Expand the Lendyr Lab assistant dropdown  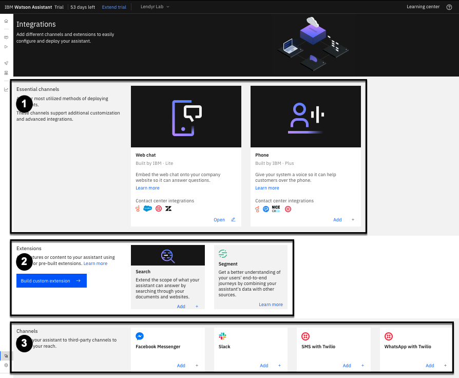(155, 7)
